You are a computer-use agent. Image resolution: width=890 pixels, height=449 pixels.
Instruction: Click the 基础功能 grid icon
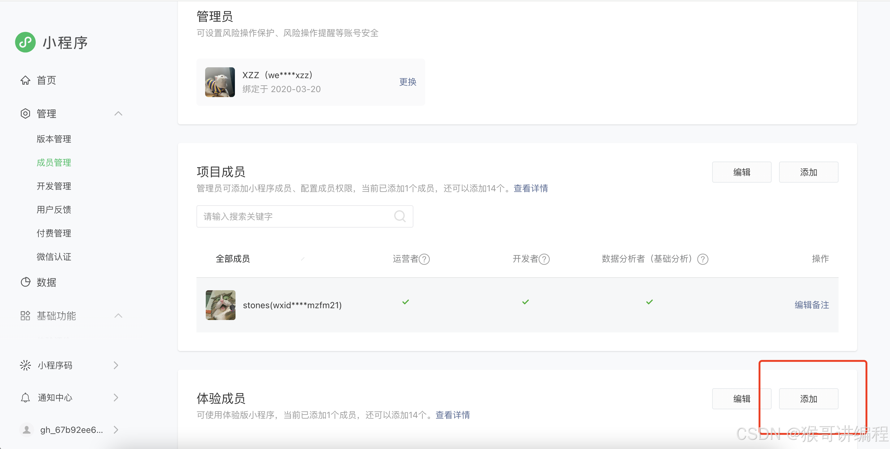tap(25, 316)
